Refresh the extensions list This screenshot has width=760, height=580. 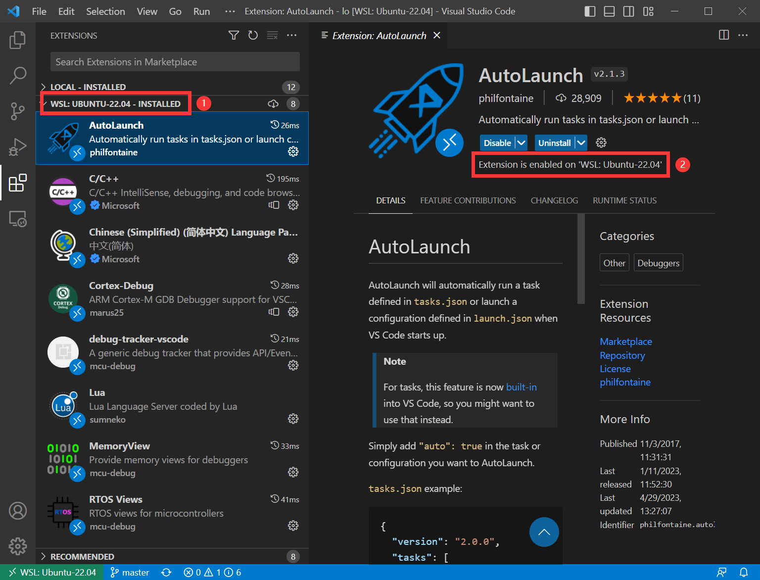(x=253, y=35)
